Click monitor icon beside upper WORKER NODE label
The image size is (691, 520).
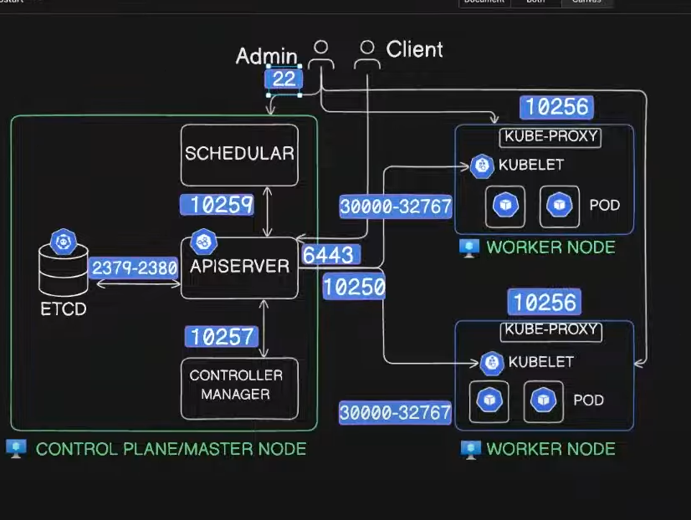pos(469,248)
